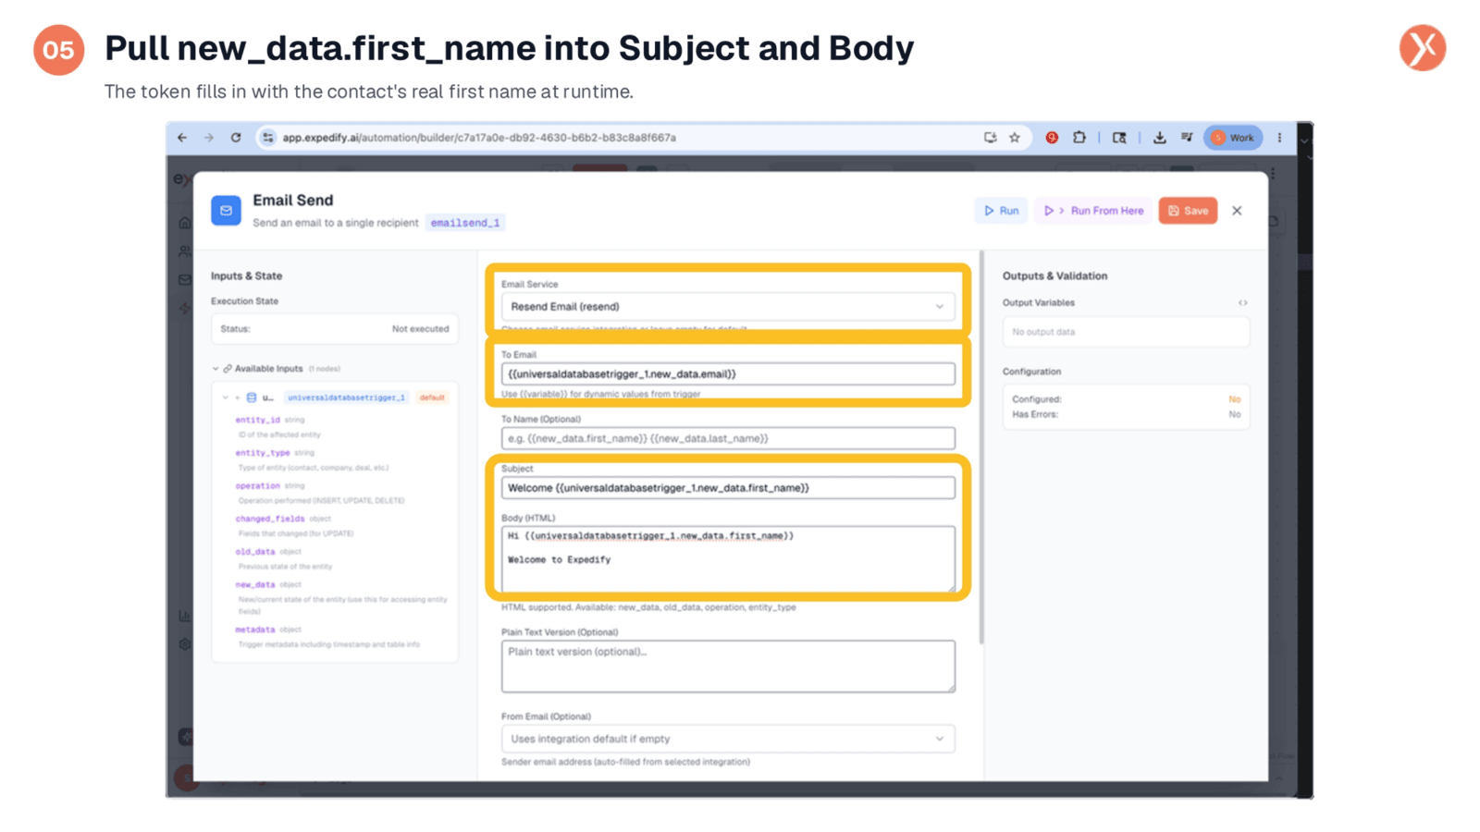1480x832 pixels.
Task: Open the red extension icon in toolbar
Action: [1052, 138]
